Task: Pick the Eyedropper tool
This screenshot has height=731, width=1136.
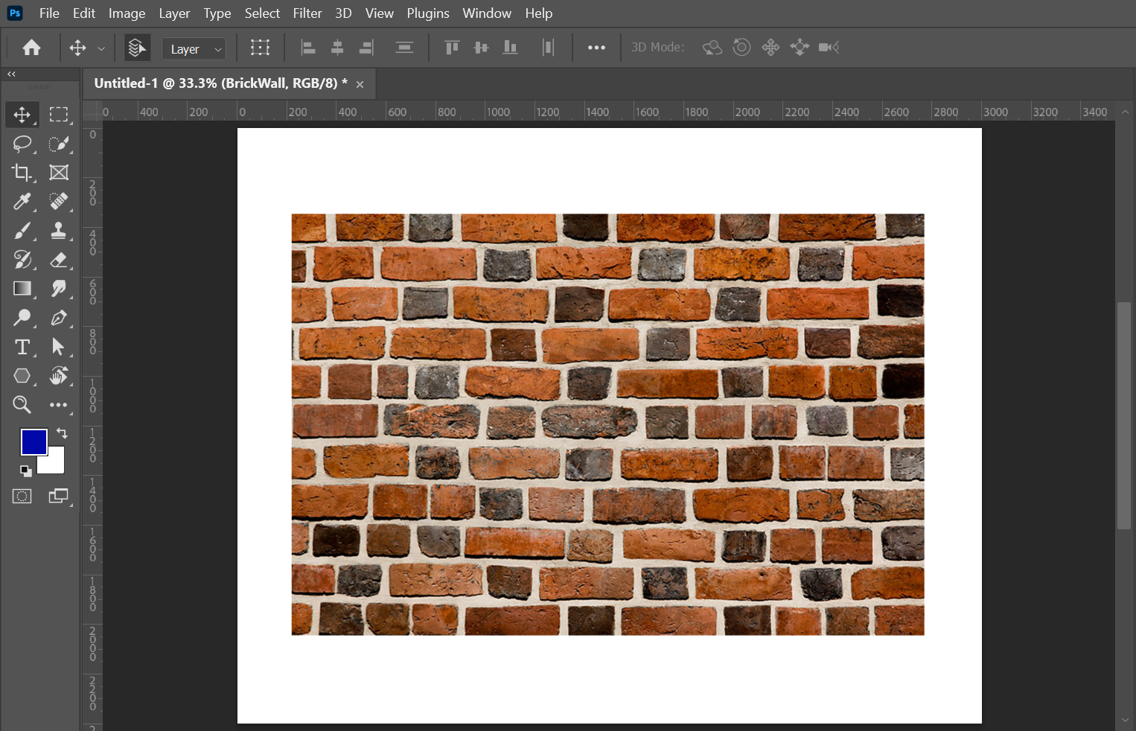Action: (x=22, y=202)
